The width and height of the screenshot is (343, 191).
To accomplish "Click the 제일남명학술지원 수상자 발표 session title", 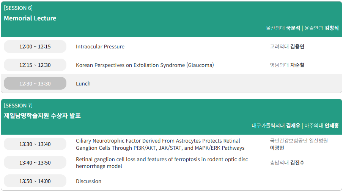I will (x=42, y=116).
